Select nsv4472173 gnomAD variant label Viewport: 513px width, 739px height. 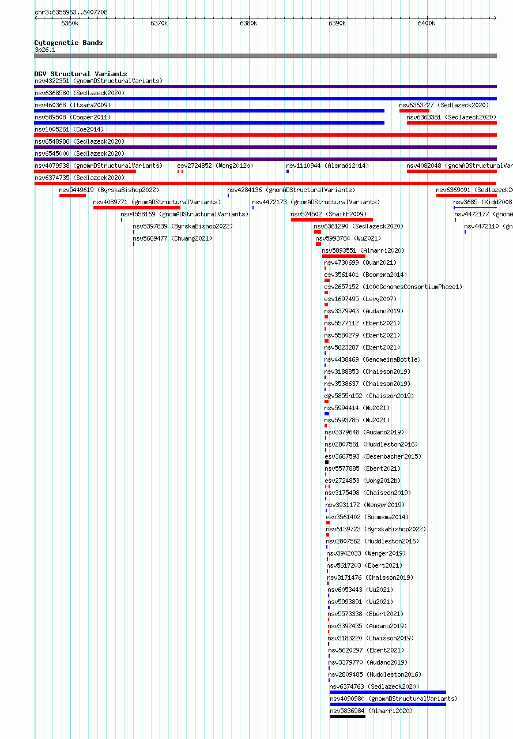316,202
